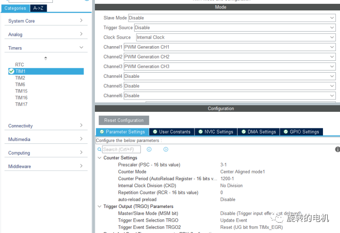This screenshot has height=233, width=340.
Task: Select RTC in the Timers list
Action: coord(19,65)
